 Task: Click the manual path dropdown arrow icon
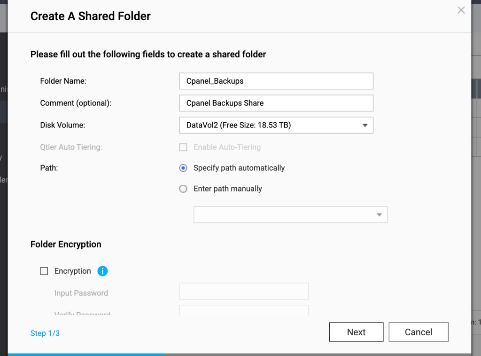point(379,214)
